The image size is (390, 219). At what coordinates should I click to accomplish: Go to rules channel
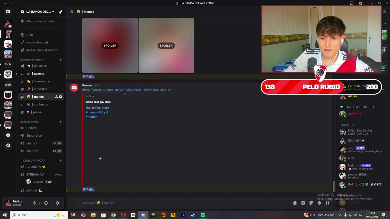tap(41, 35)
